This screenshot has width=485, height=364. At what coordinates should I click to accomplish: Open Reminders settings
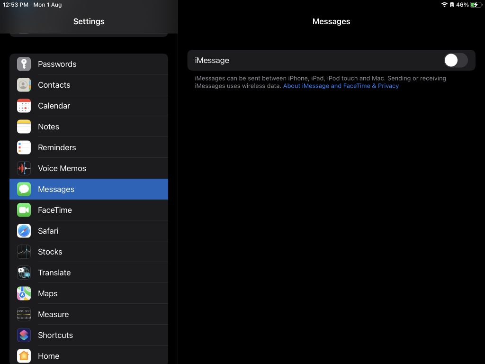[x=89, y=147]
